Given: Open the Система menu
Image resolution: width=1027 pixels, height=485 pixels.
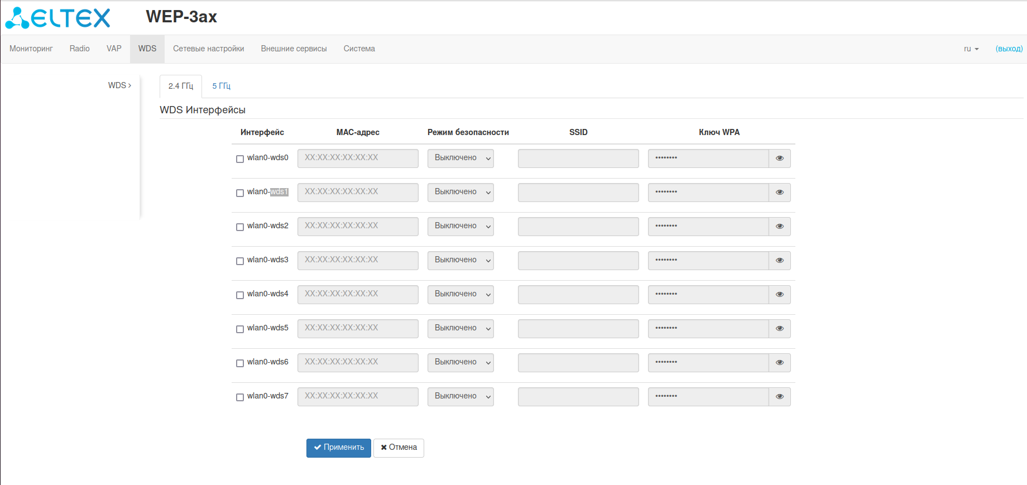Looking at the screenshot, I should coord(359,49).
